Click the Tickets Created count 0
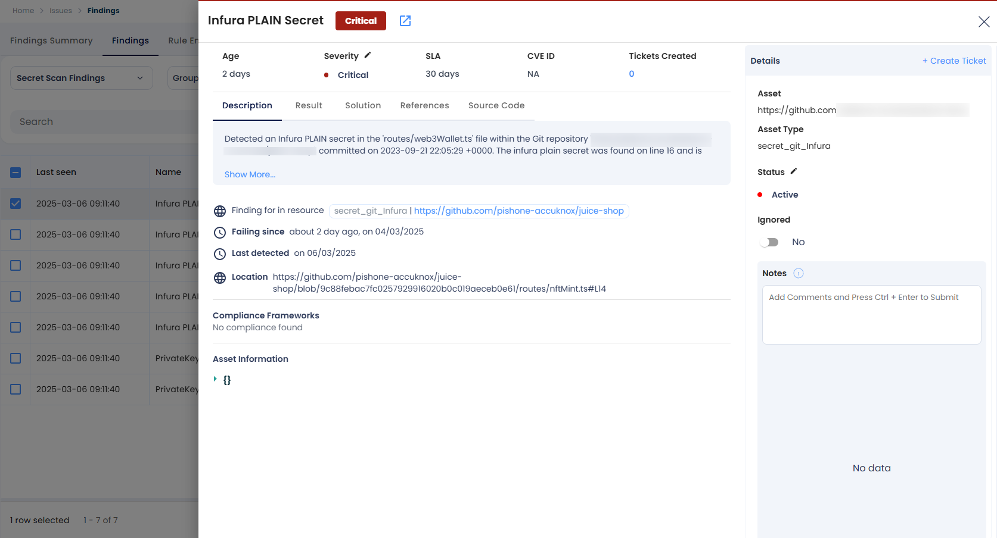This screenshot has height=538, width=997. (632, 74)
